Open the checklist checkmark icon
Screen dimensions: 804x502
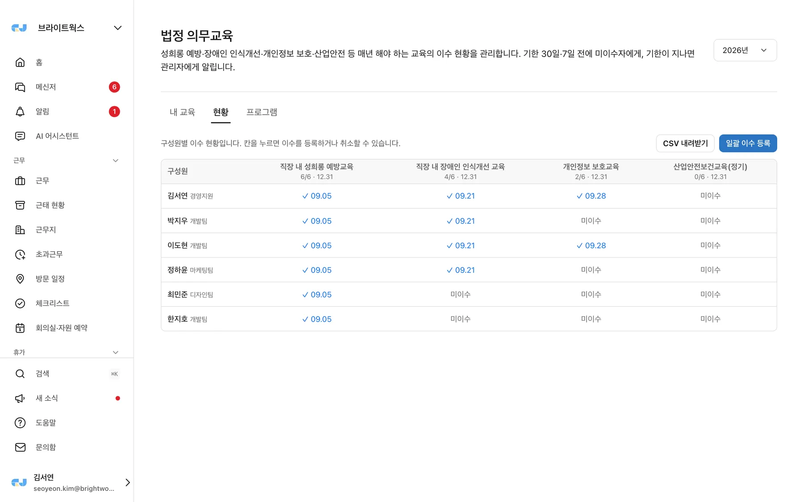[x=20, y=303]
